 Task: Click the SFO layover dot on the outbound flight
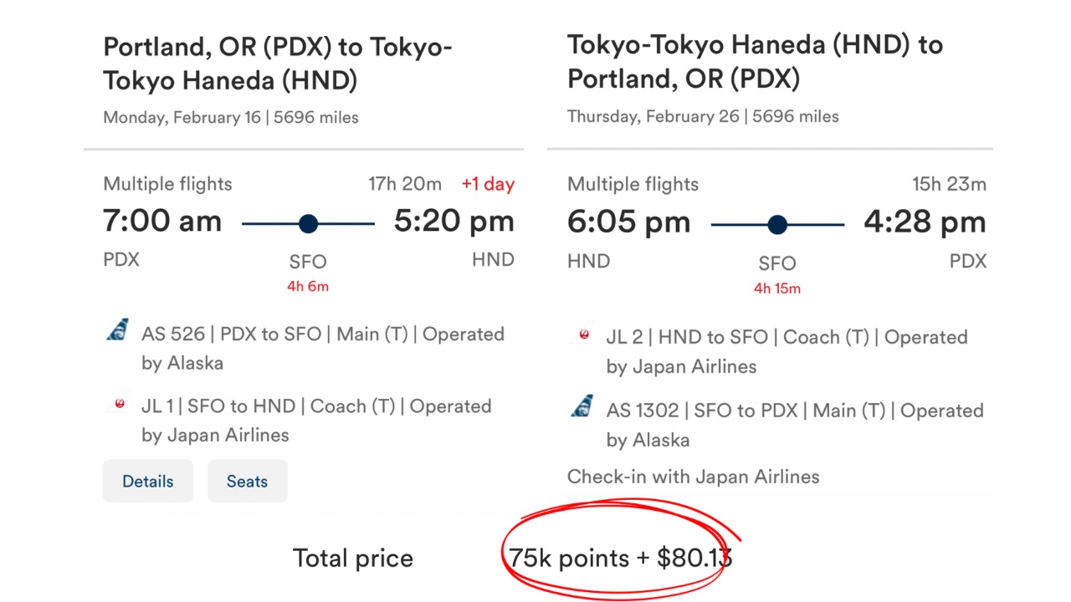pos(308,223)
